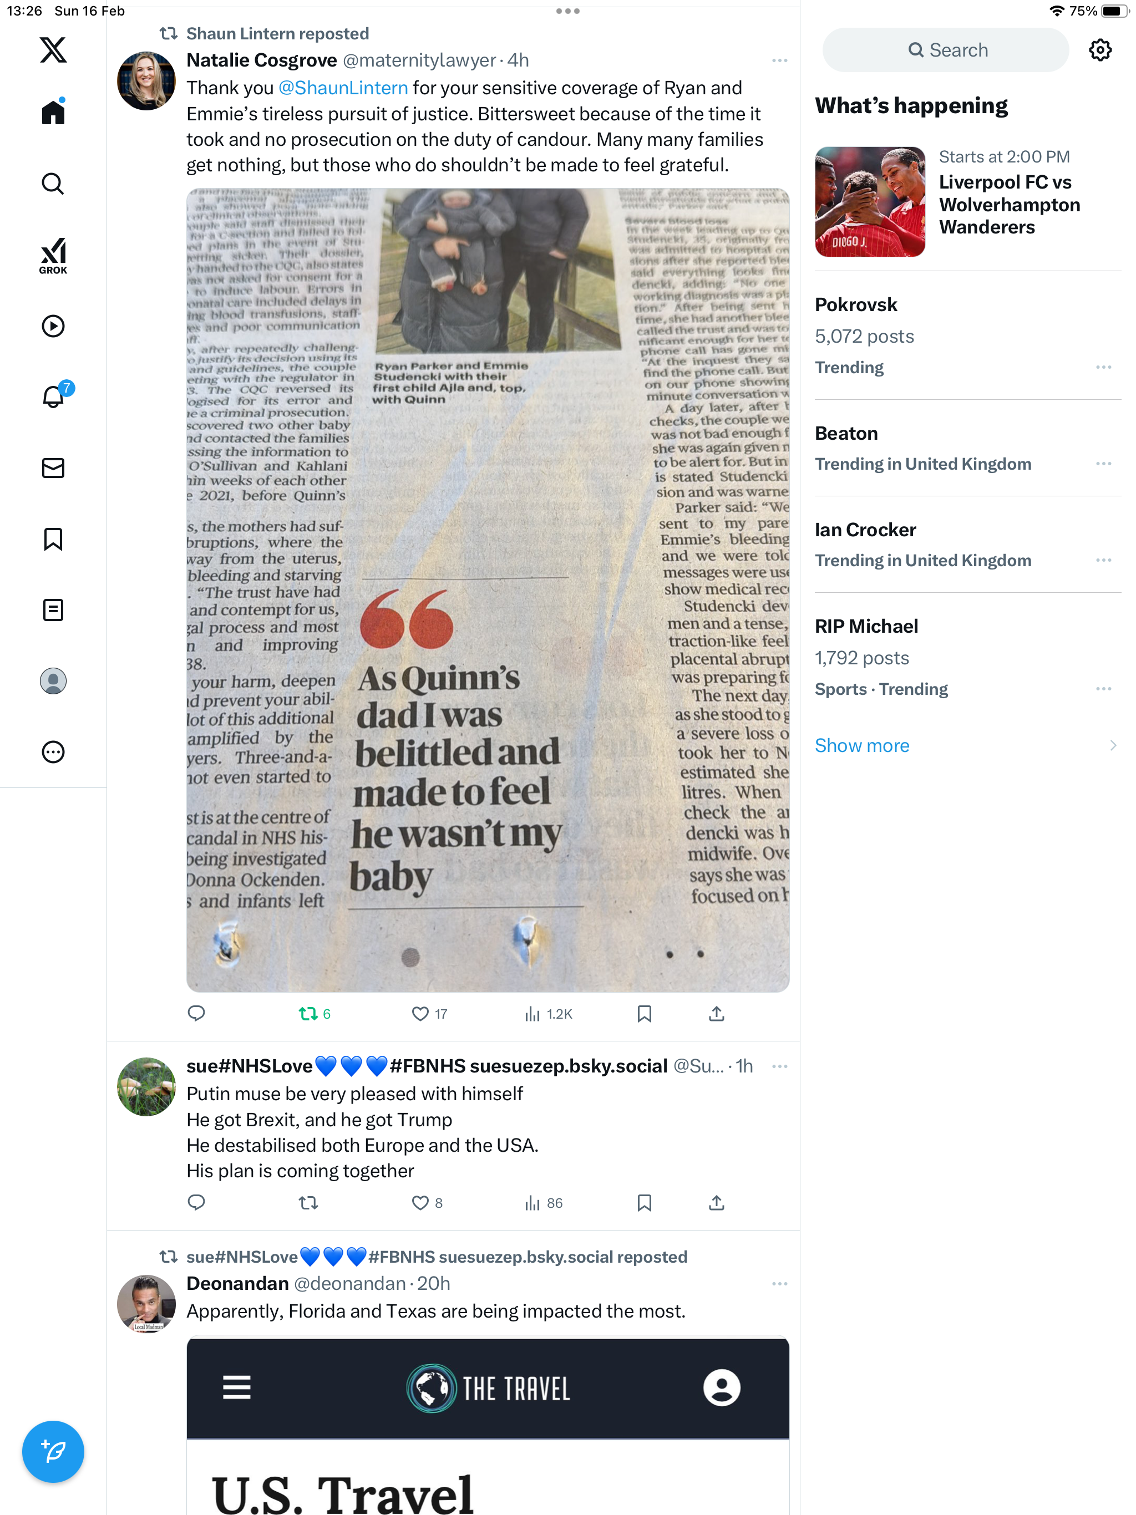Screen dimensions: 1136x1515
Task: Open Lists icon in sidebar
Action: point(53,609)
